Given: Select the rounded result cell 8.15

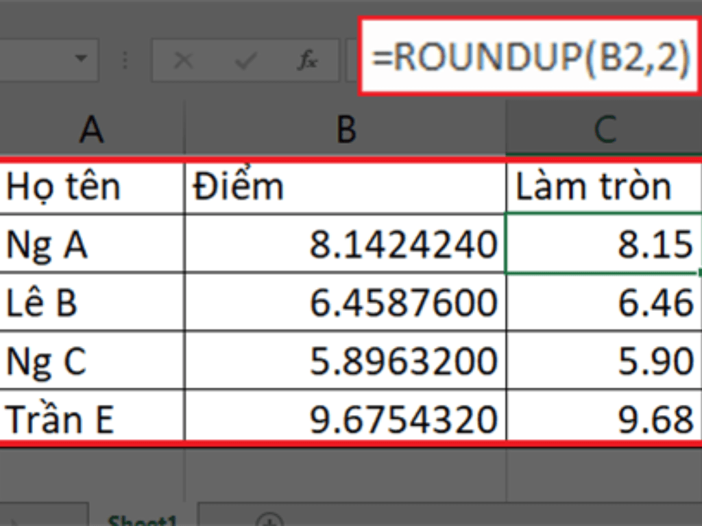Looking at the screenshot, I should tap(604, 245).
